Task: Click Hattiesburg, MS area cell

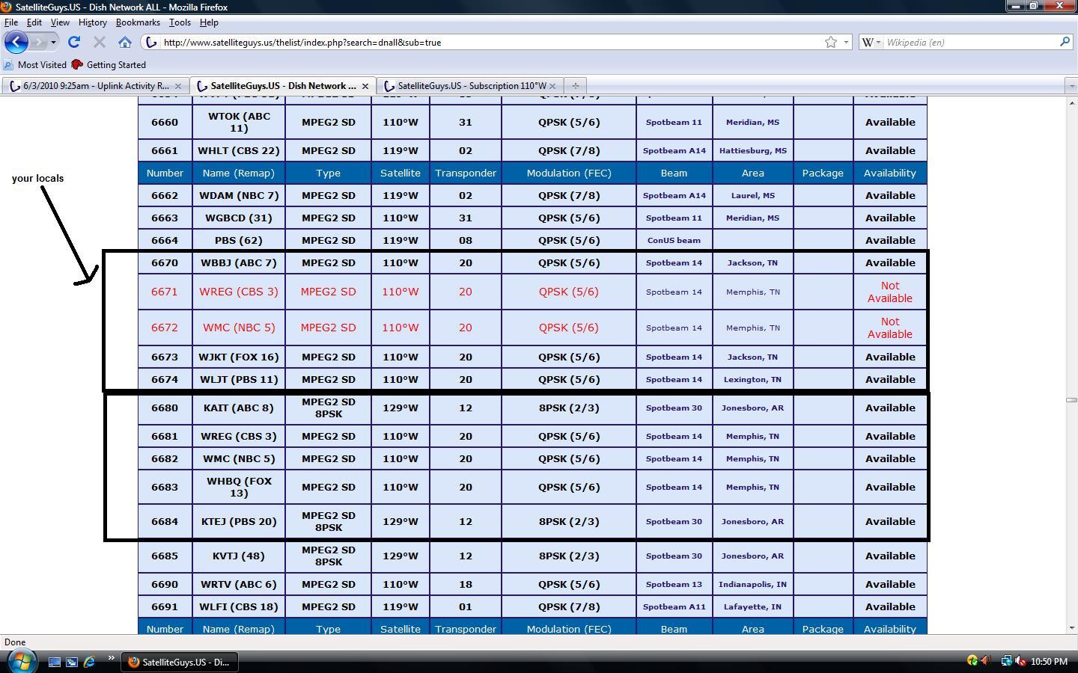Action: [x=753, y=150]
